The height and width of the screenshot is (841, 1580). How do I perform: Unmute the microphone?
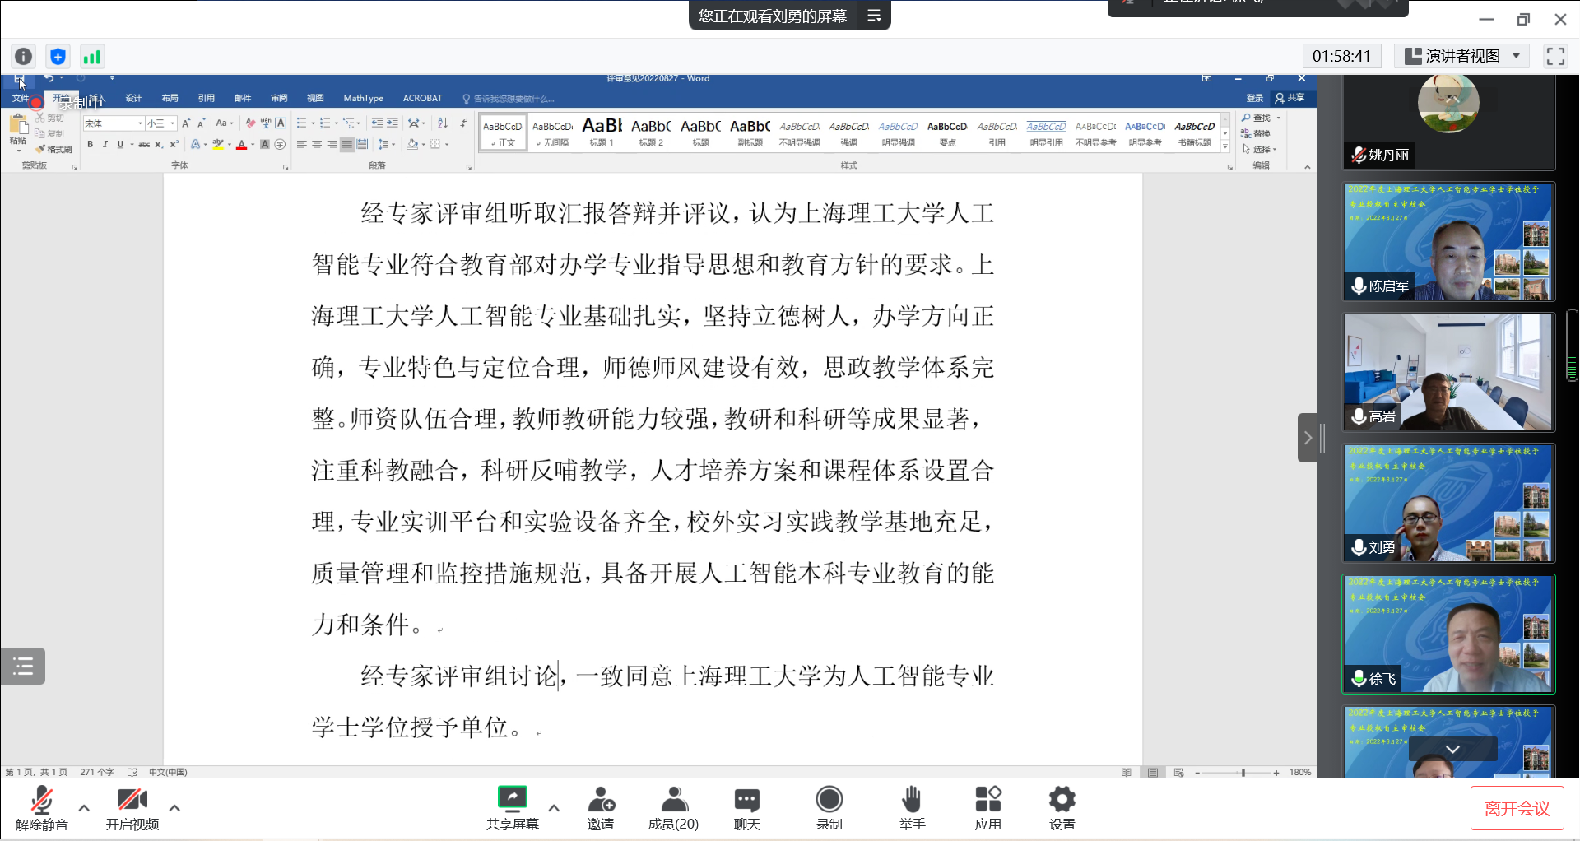[x=41, y=807]
